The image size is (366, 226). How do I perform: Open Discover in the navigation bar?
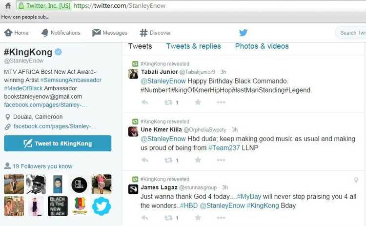pos(156,33)
